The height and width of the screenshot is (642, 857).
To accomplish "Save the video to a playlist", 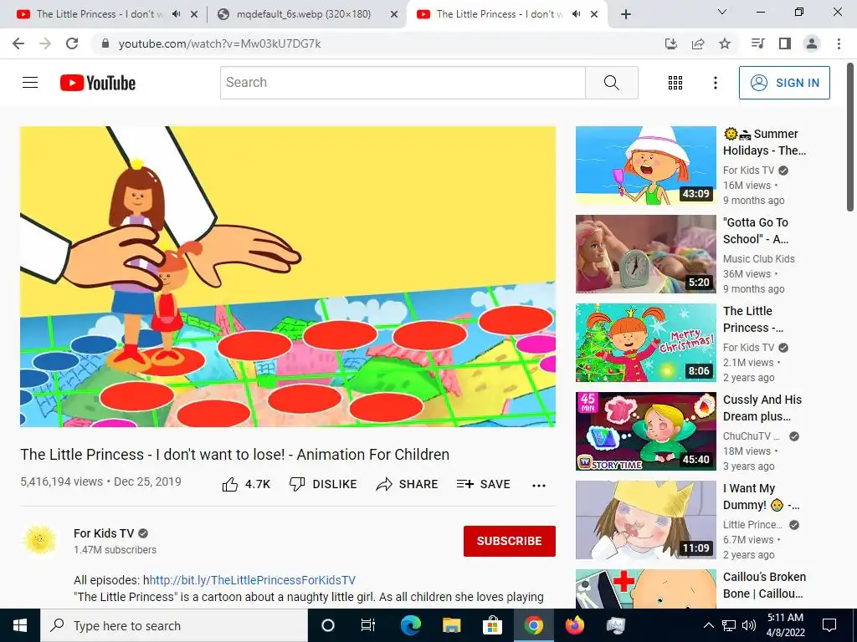I will tap(484, 484).
